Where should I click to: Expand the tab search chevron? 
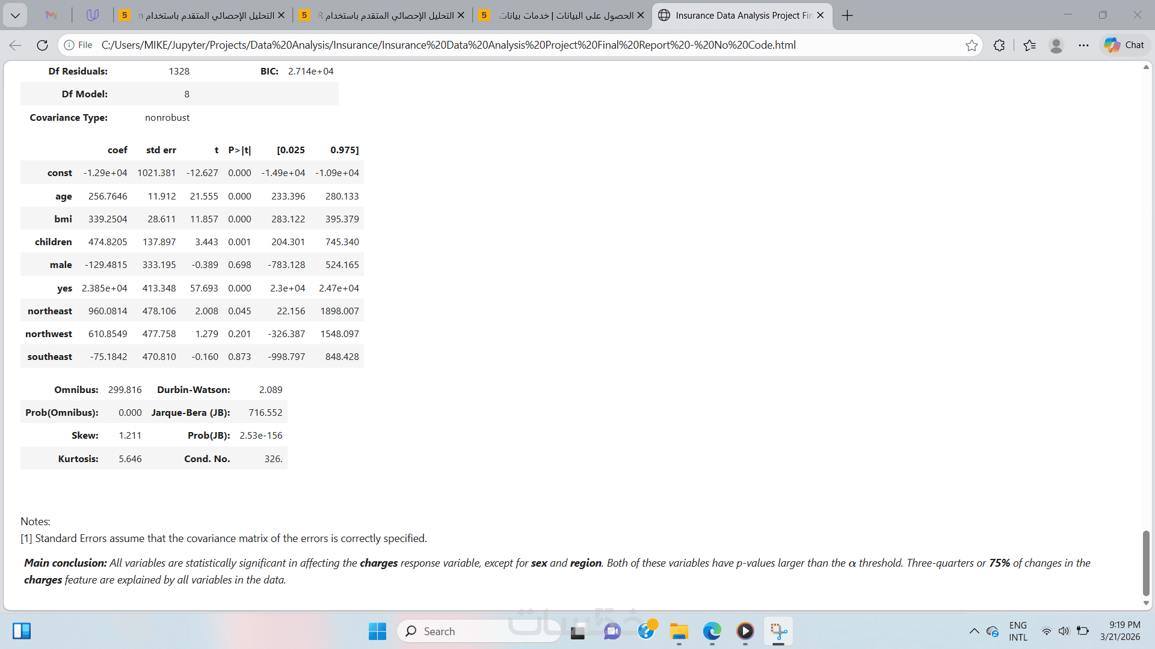[x=15, y=16]
